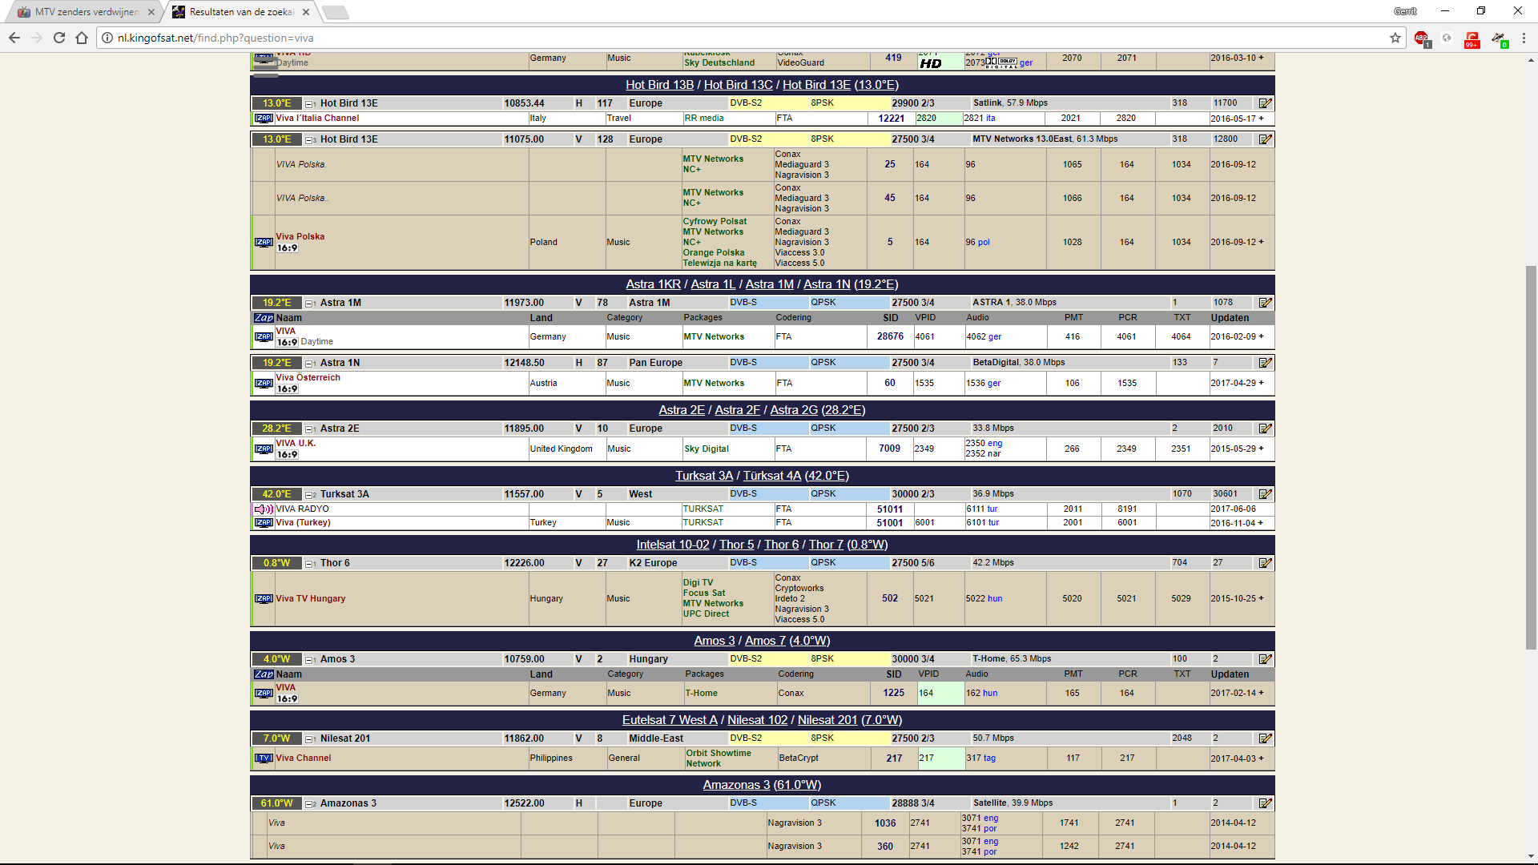1538x865 pixels.
Task: Open the Astra 1KR satellite link
Action: (653, 284)
